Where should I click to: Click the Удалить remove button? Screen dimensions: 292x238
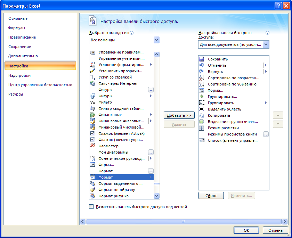[179, 124]
